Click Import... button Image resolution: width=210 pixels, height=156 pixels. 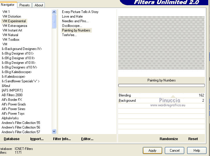click(x=37, y=139)
